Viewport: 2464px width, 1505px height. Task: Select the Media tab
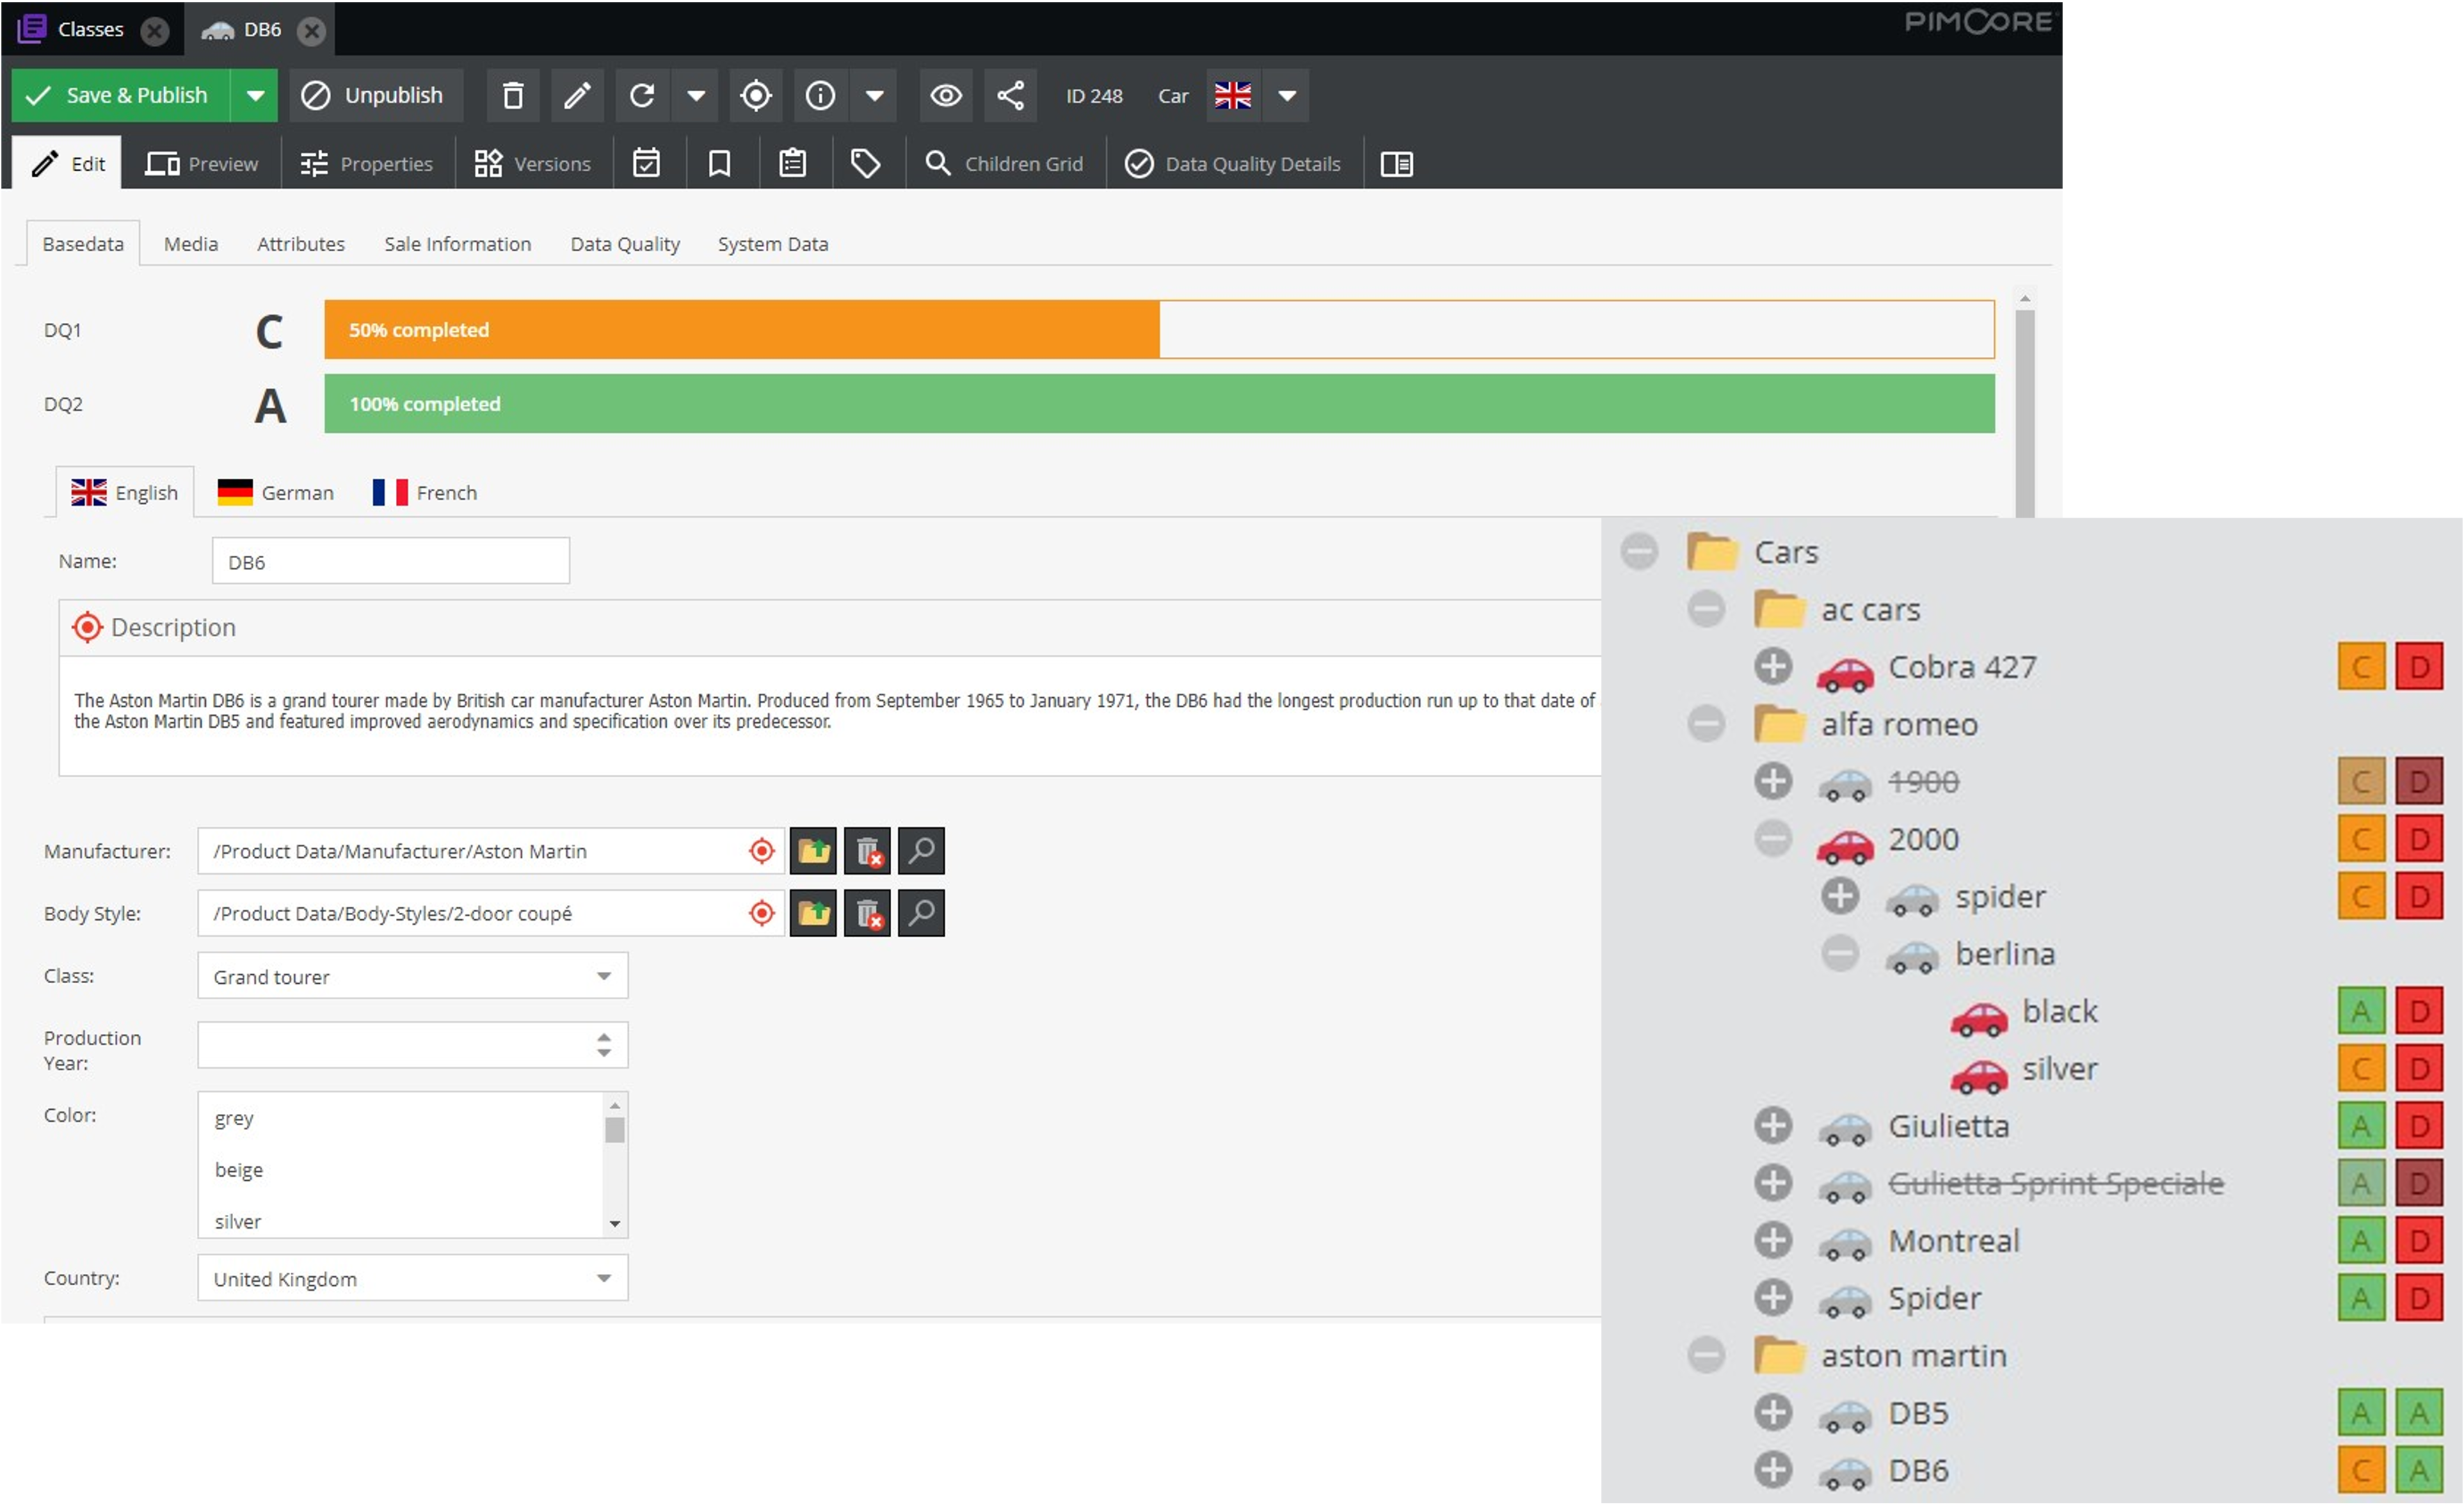191,244
